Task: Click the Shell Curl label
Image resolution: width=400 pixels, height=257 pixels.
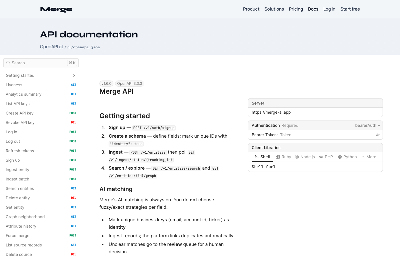Action: click(264, 167)
